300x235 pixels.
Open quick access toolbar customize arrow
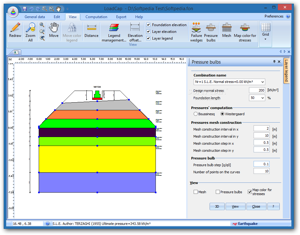(x=67, y=9)
